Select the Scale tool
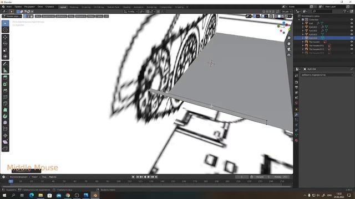The width and height of the screenshot is (355, 199). tap(5, 50)
